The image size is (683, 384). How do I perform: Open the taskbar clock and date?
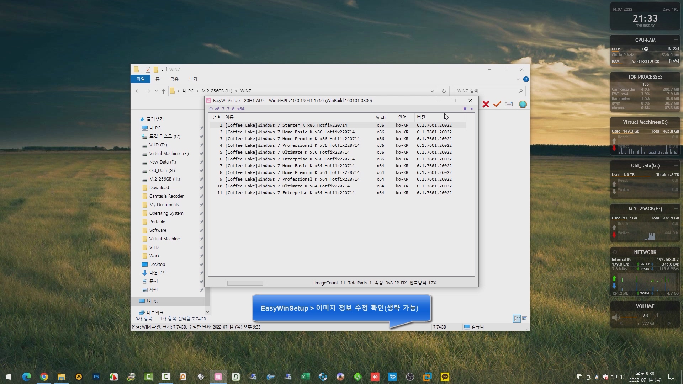click(x=645, y=377)
